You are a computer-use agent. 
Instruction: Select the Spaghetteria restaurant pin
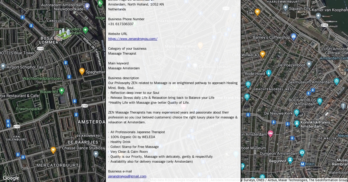[82, 71]
